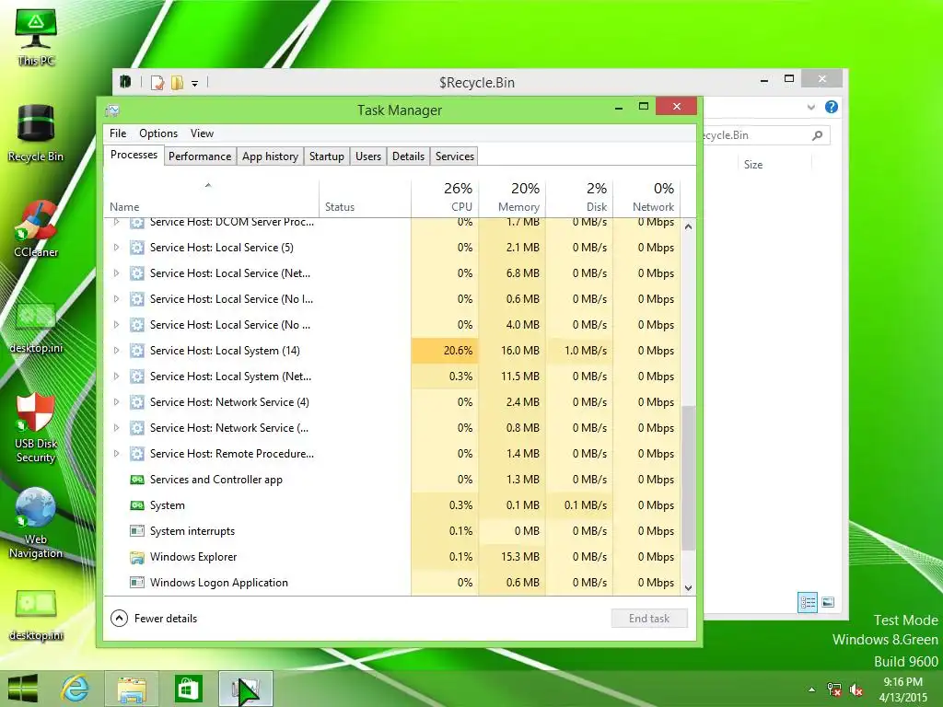
Task: Click the End task button
Action: 649,619
